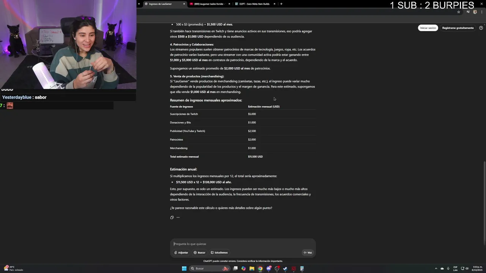Click the ESP LAA keyboard language indicator
This screenshot has width=486, height=273.
(x=456, y=268)
